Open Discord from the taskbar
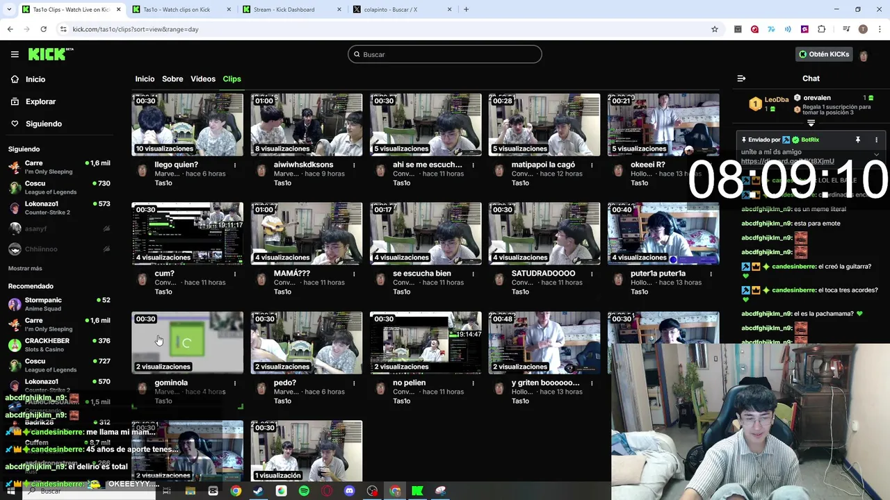The width and height of the screenshot is (890, 500). 349,491
